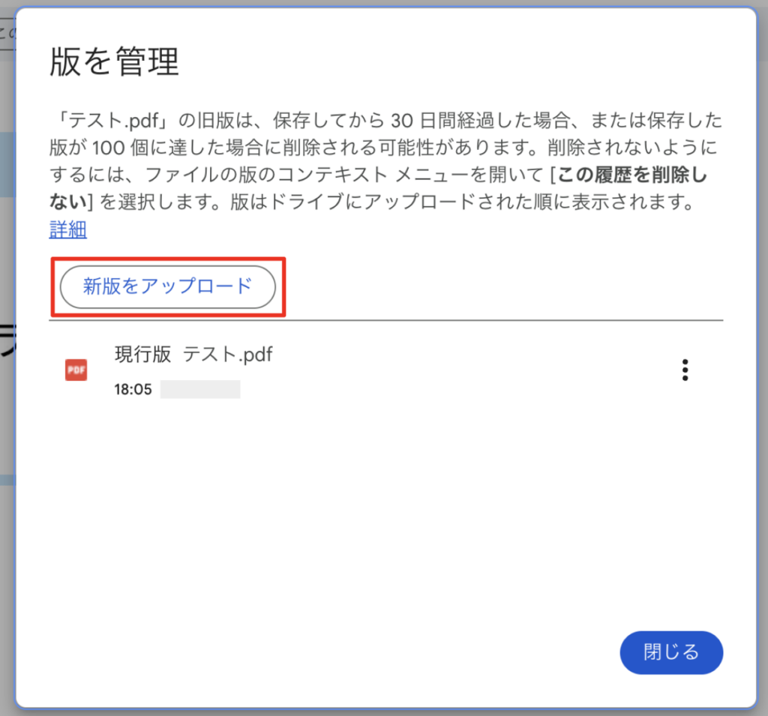Click the partially hidden text at top-left

(7, 33)
